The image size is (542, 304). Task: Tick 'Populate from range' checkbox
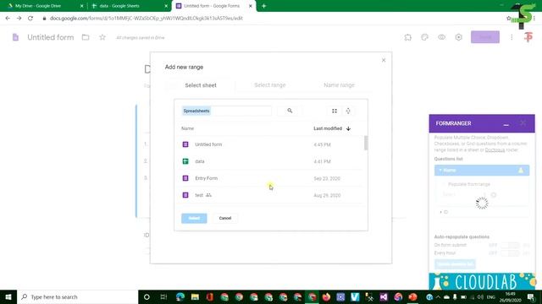444,184
